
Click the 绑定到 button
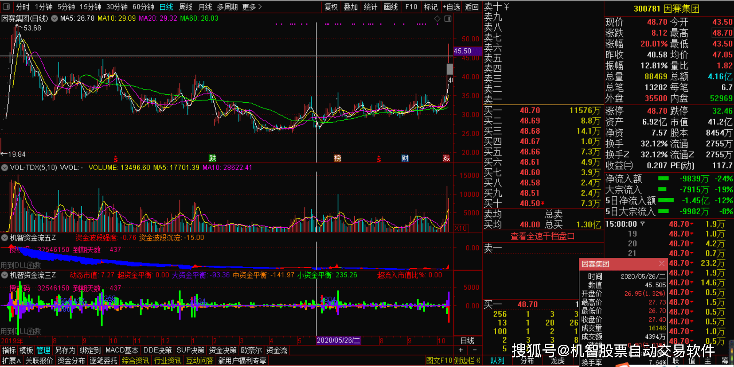(x=90, y=350)
